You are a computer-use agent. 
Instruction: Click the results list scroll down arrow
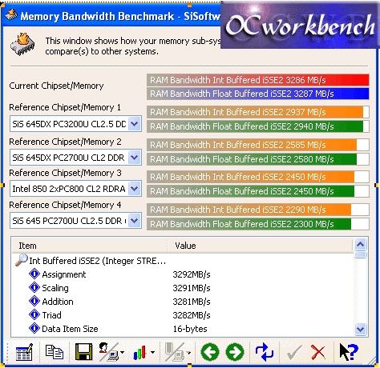[x=361, y=329]
